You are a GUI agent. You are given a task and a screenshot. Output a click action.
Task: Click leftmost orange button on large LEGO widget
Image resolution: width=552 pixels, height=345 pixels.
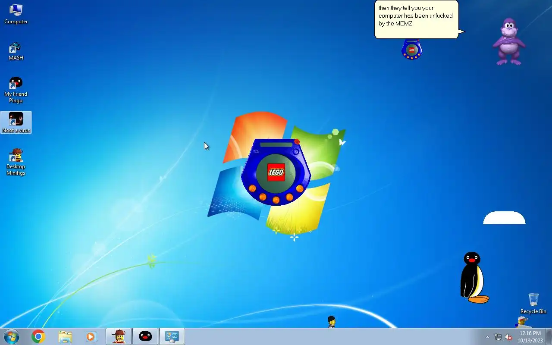(252, 188)
